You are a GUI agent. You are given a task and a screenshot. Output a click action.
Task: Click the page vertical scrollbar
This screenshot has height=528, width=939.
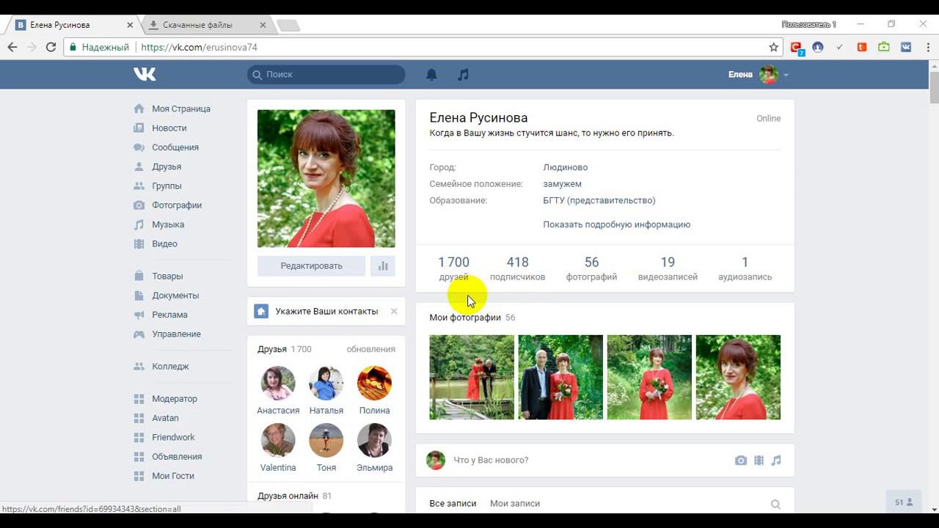click(934, 88)
